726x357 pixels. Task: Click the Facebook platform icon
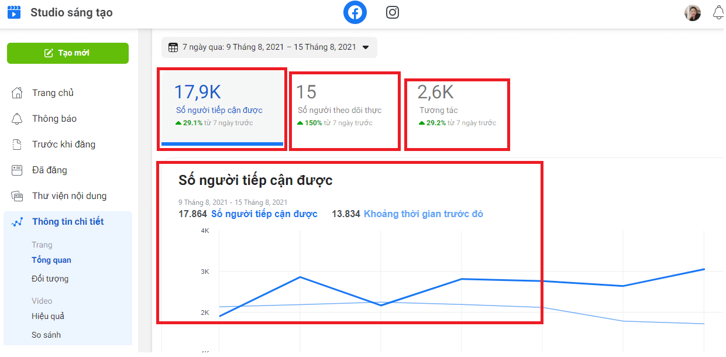pos(355,12)
